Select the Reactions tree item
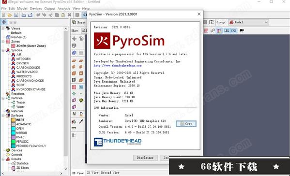The height and width of the screenshot is (176, 290). click(x=18, y=94)
